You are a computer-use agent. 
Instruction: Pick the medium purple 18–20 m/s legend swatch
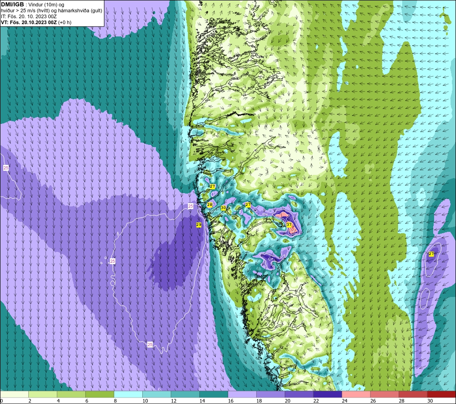(271, 394)
